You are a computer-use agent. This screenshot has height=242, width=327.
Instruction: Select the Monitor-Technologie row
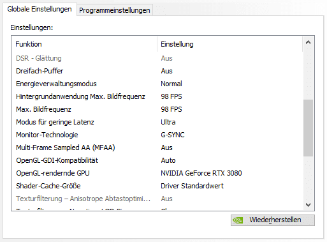point(157,135)
